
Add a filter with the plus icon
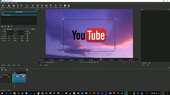click(x=2, y=26)
